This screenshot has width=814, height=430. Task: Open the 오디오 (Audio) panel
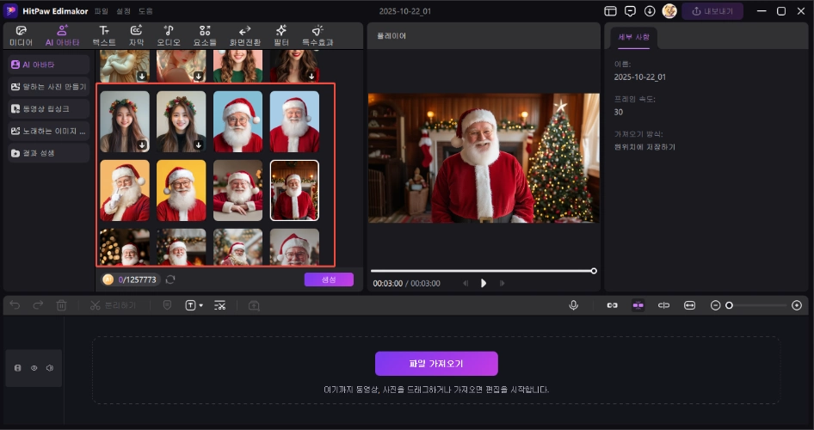pyautogui.click(x=169, y=35)
